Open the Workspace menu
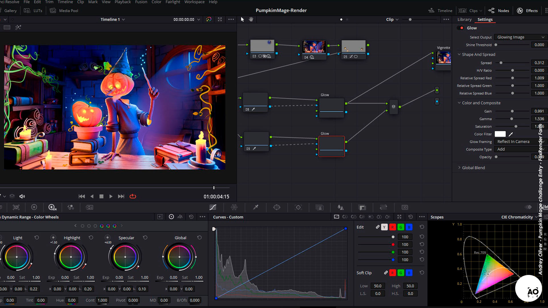 tap(194, 2)
